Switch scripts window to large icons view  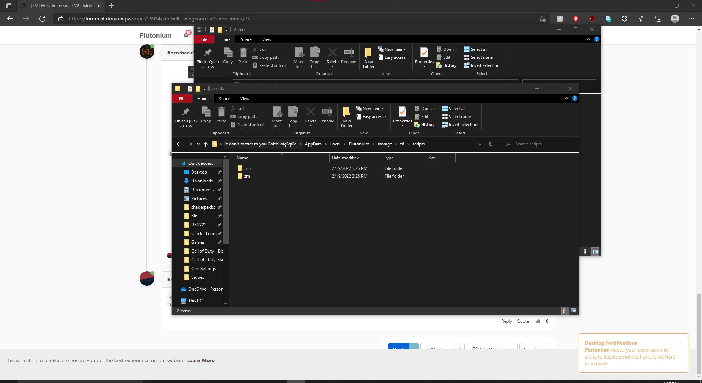[573, 311]
